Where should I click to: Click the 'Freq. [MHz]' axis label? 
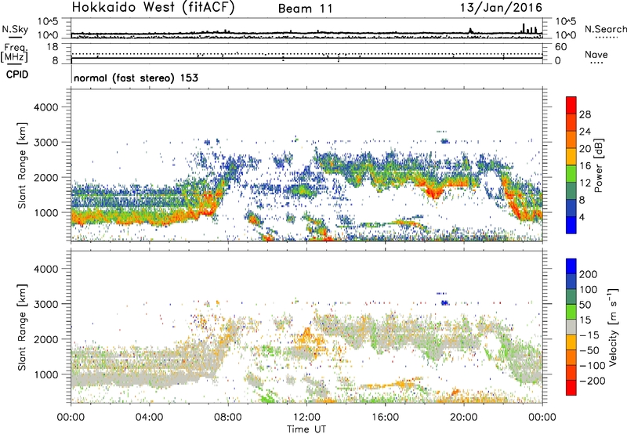[14, 53]
